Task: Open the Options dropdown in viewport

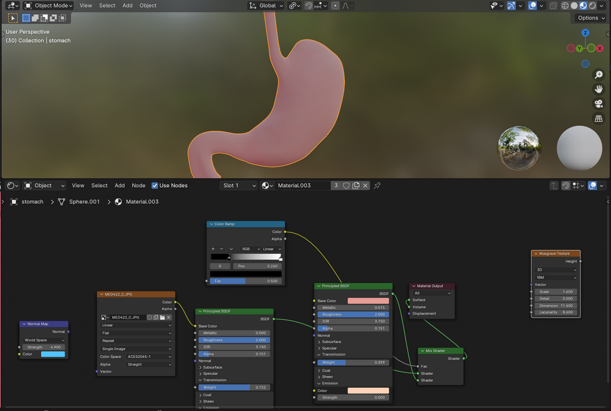Action: [x=591, y=18]
